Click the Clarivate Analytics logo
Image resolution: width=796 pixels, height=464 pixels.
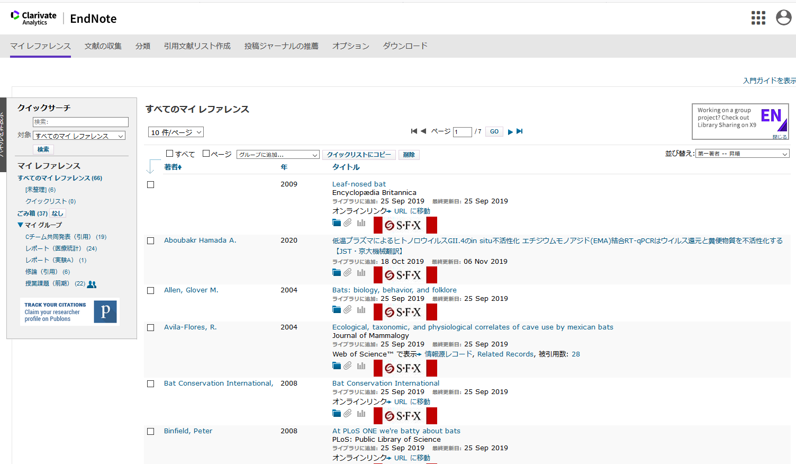[34, 18]
